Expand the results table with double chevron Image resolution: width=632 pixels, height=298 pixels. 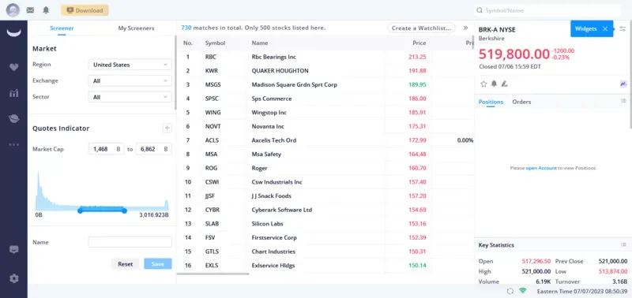[465, 28]
